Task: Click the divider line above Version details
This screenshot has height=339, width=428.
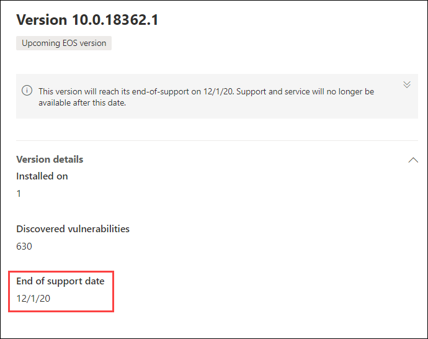Action: [x=217, y=141]
